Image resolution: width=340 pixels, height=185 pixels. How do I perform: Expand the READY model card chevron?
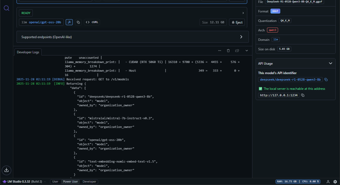(x=243, y=13)
